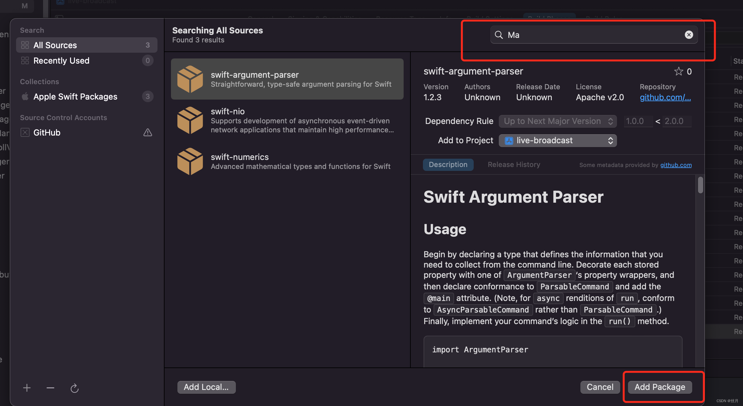Open the github.com metadata provider link
The width and height of the screenshot is (743, 406).
[x=676, y=165]
